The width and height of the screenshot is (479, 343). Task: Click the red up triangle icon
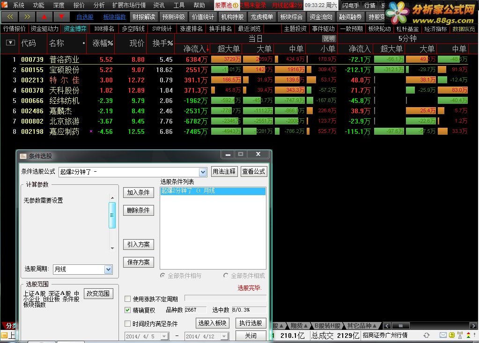pos(44,17)
